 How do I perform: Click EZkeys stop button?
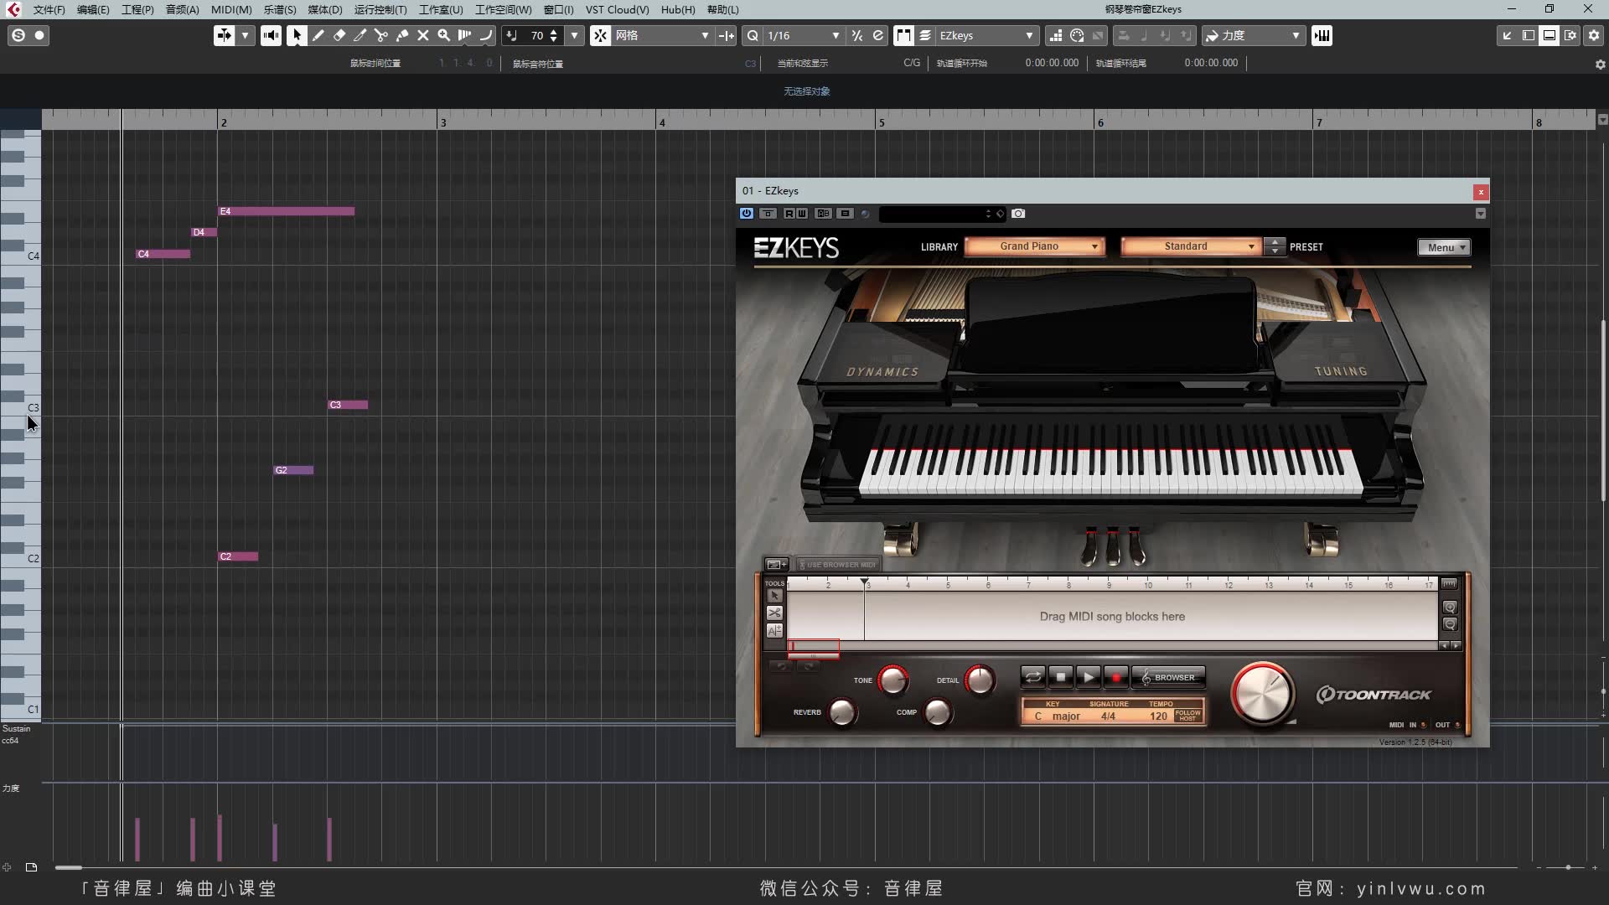[1060, 677]
